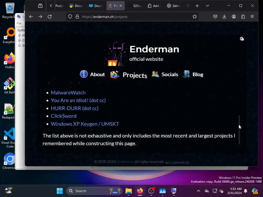The width and height of the screenshot is (263, 197).
Task: Go back to previous page
Action: coord(31,17)
